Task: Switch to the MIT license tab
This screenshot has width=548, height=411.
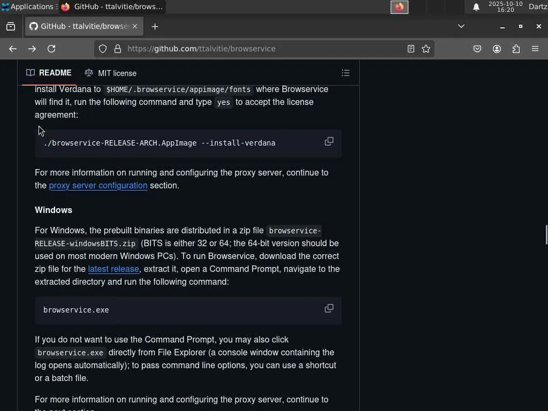Action: click(110, 73)
